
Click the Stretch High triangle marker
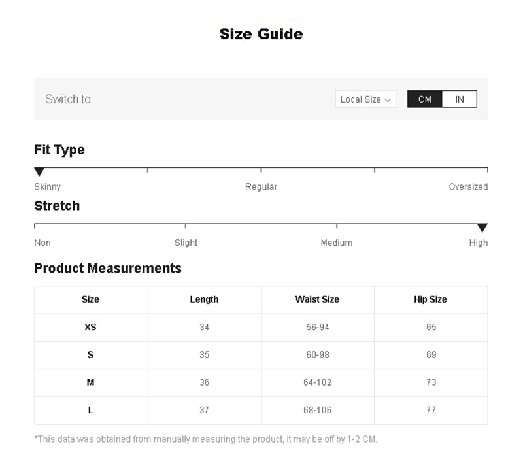pyautogui.click(x=482, y=228)
